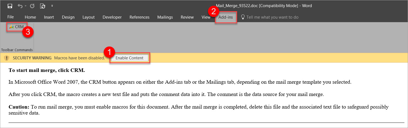This screenshot has height=128, width=408.
Task: Click the Tell me what you want to do field
Action: (272, 17)
